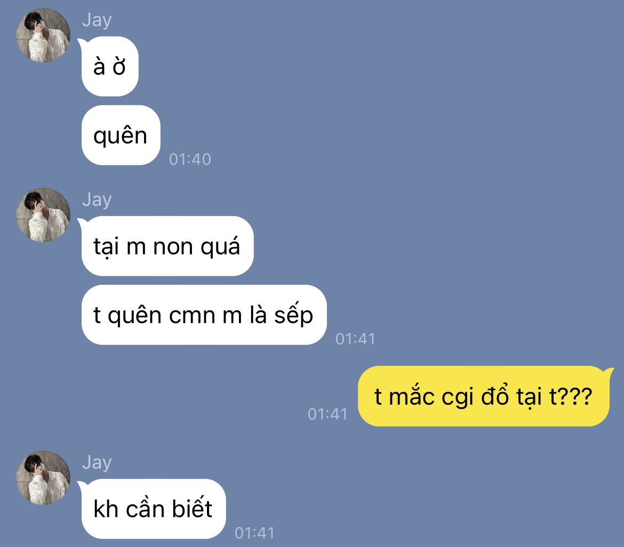Select the "t quên cmn m là sếp" bubble
Screen dimensions: 624x547
click(204, 315)
